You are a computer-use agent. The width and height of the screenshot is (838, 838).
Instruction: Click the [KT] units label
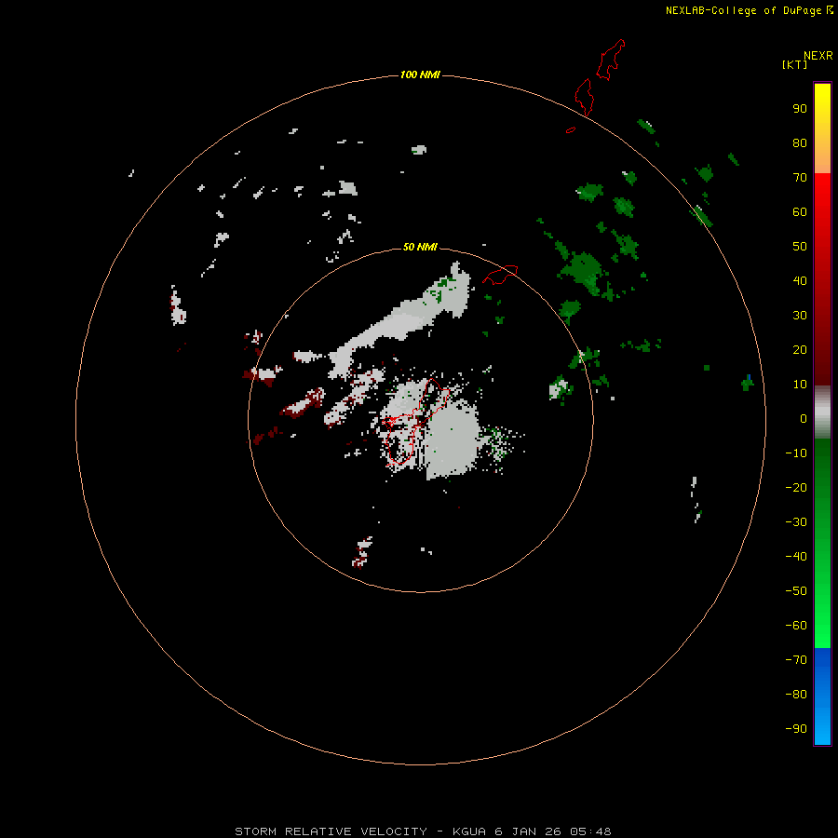tap(795, 64)
